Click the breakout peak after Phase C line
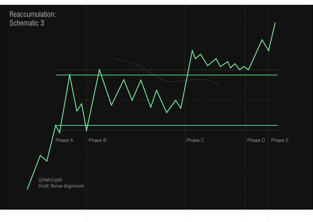Screen dimensions: 313x222 pyautogui.click(x=192, y=51)
